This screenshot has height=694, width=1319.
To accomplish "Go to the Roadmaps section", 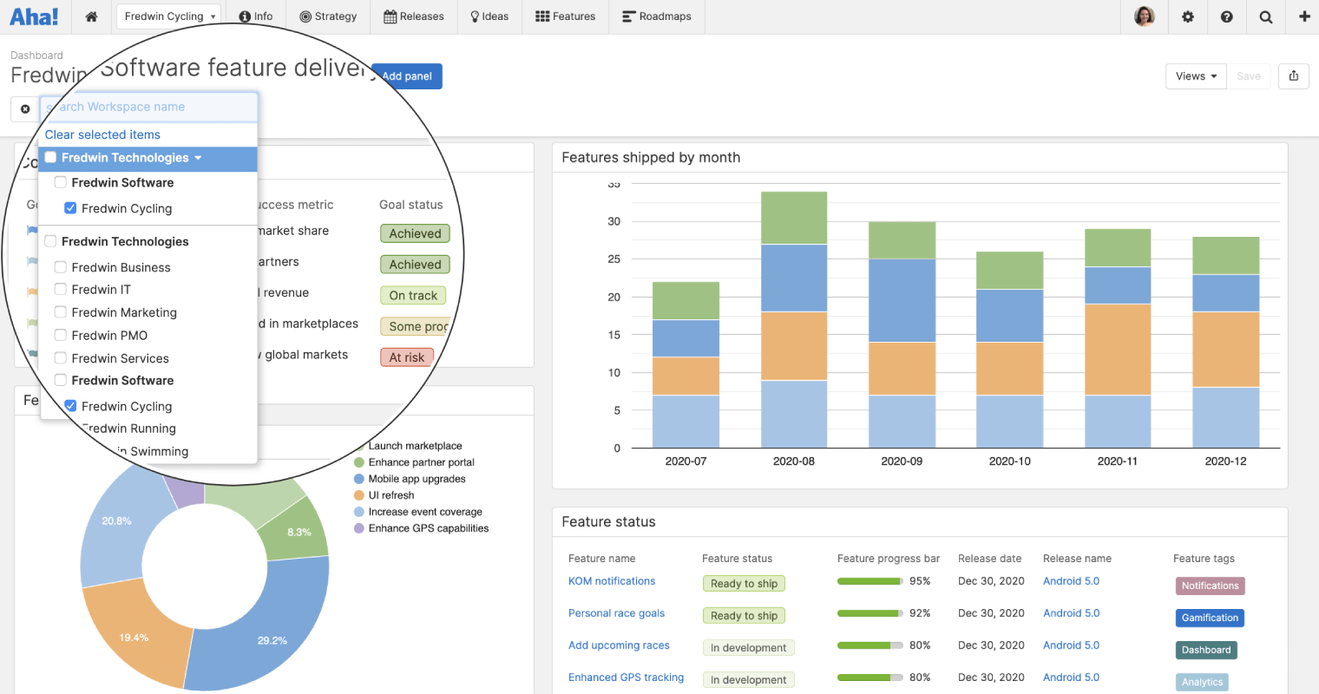I will click(657, 16).
